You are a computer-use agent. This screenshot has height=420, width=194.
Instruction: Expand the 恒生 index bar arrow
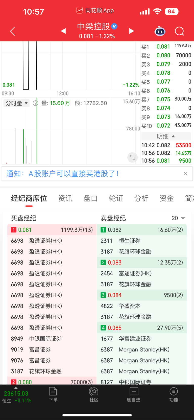[16, 388]
